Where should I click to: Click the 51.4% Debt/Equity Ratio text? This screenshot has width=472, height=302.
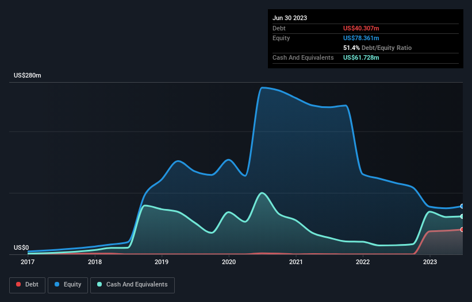click(x=378, y=48)
